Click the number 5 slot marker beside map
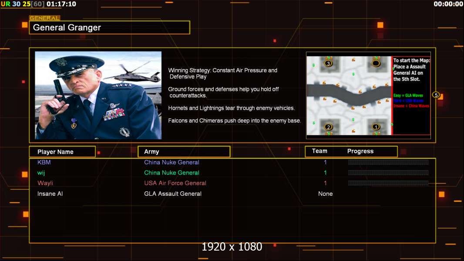The width and height of the screenshot is (464, 261). [436, 95]
